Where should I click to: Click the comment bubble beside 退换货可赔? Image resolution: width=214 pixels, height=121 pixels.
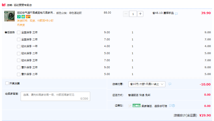click(170, 105)
